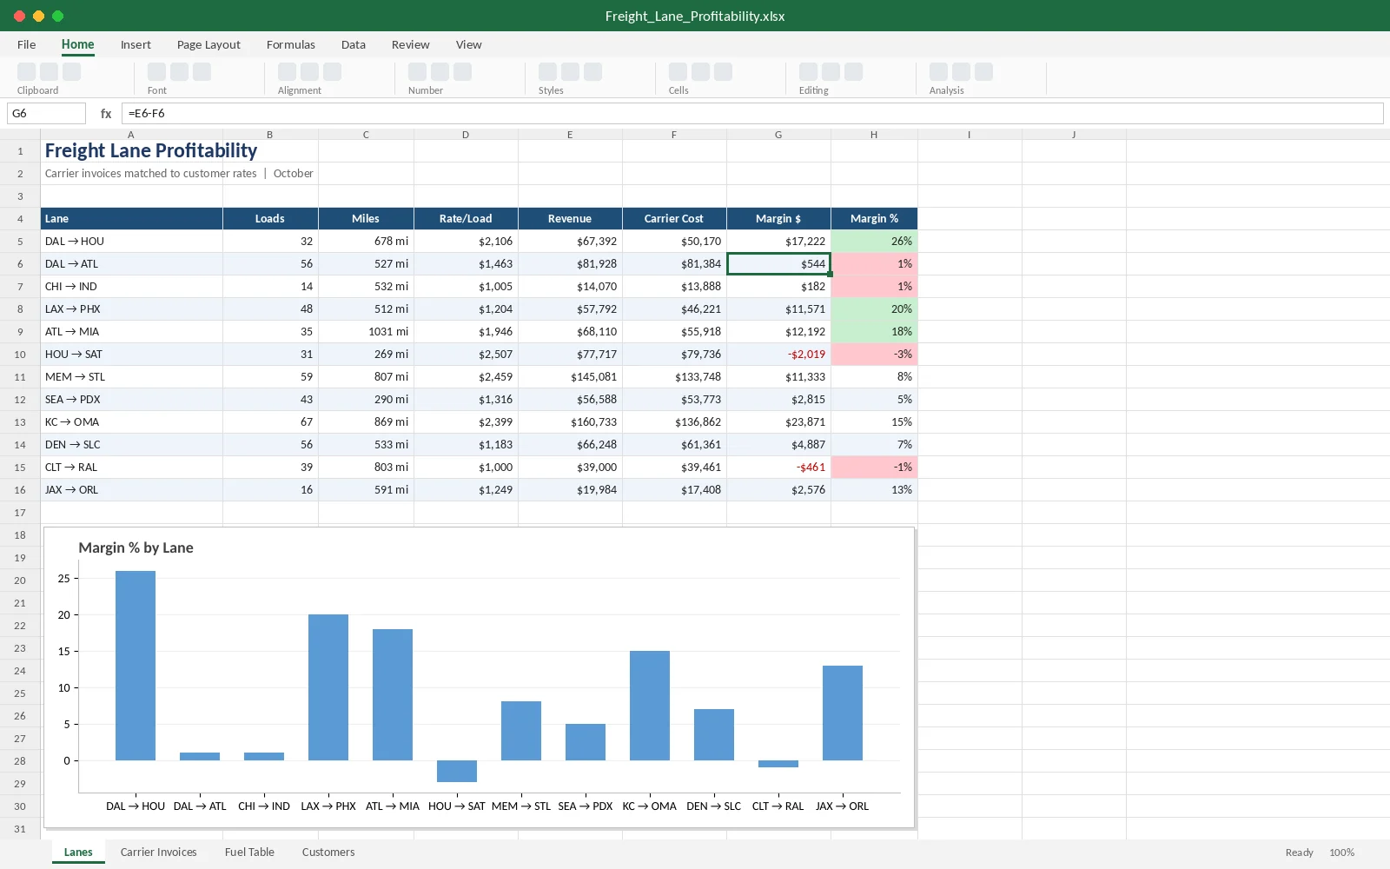This screenshot has width=1390, height=869.
Task: Open the File menu
Action: 27,44
